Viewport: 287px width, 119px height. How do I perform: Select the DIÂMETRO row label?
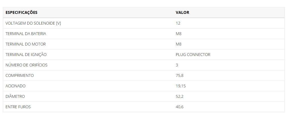(15, 96)
